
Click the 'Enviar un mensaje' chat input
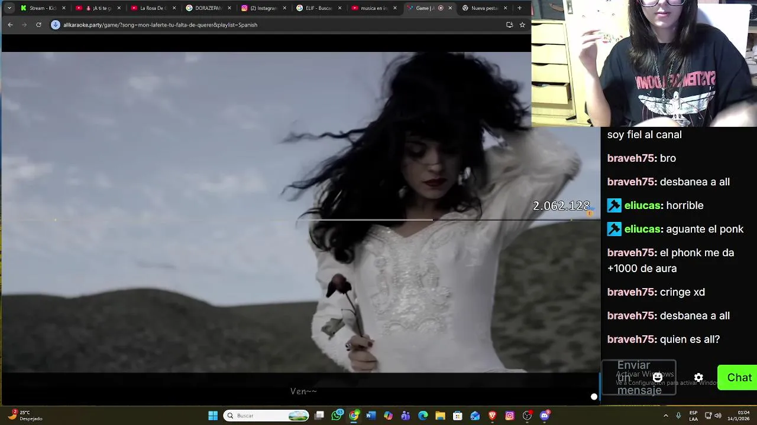click(x=639, y=378)
